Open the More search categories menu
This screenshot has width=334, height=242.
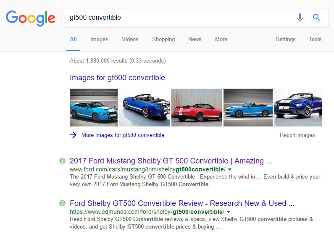coord(221,39)
